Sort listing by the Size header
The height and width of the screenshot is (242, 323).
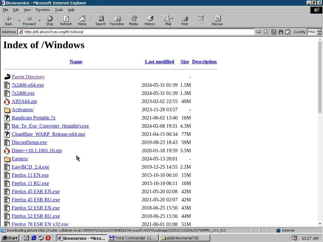pyautogui.click(x=185, y=62)
